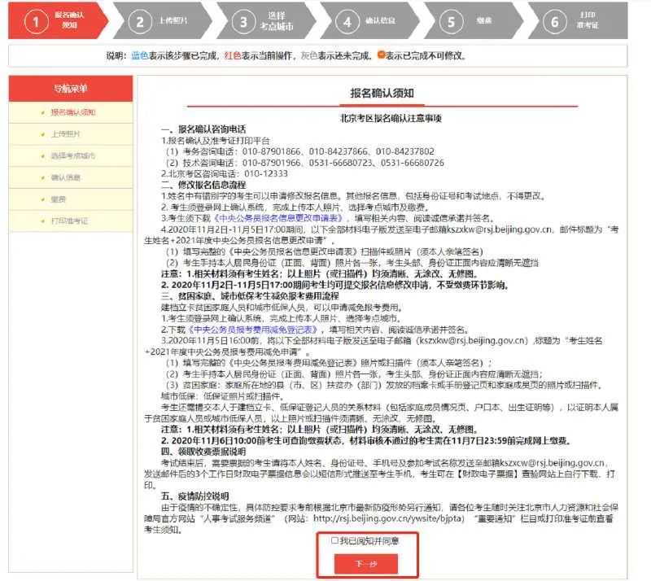Image resolution: width=651 pixels, height=581 pixels.
Task: Click the step 2 circle for 上传照片
Action: click(x=140, y=22)
